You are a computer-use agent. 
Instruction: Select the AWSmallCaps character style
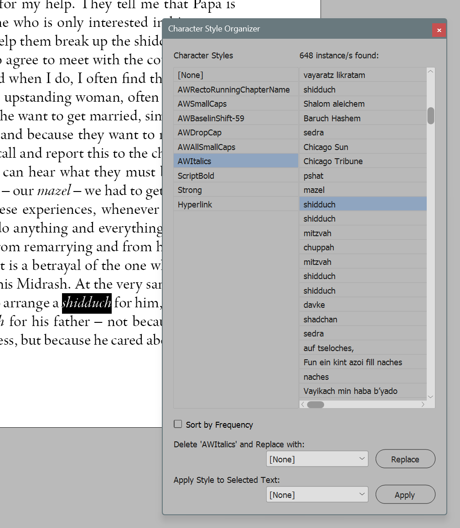236,104
